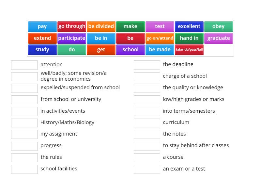Select the "obey" word tile
Screen dimensions: 261x196
click(219, 26)
